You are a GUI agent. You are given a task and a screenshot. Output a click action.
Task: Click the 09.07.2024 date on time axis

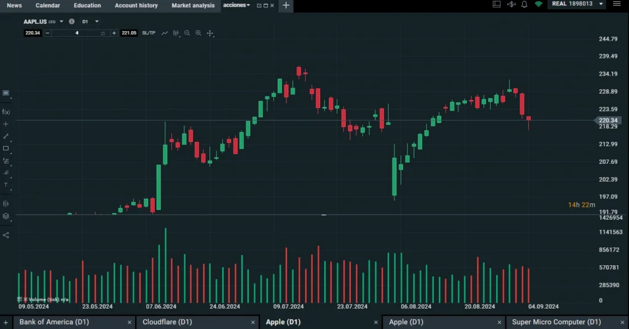[x=289, y=306]
